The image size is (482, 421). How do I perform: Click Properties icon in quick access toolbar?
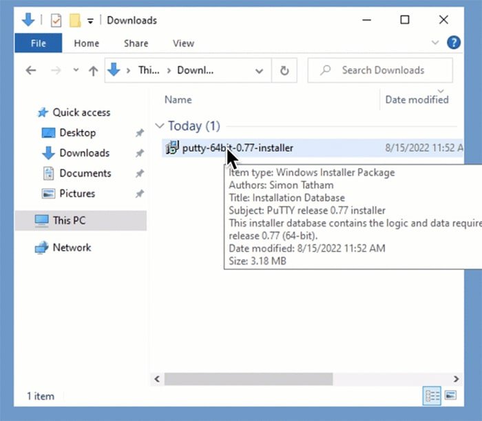click(56, 20)
